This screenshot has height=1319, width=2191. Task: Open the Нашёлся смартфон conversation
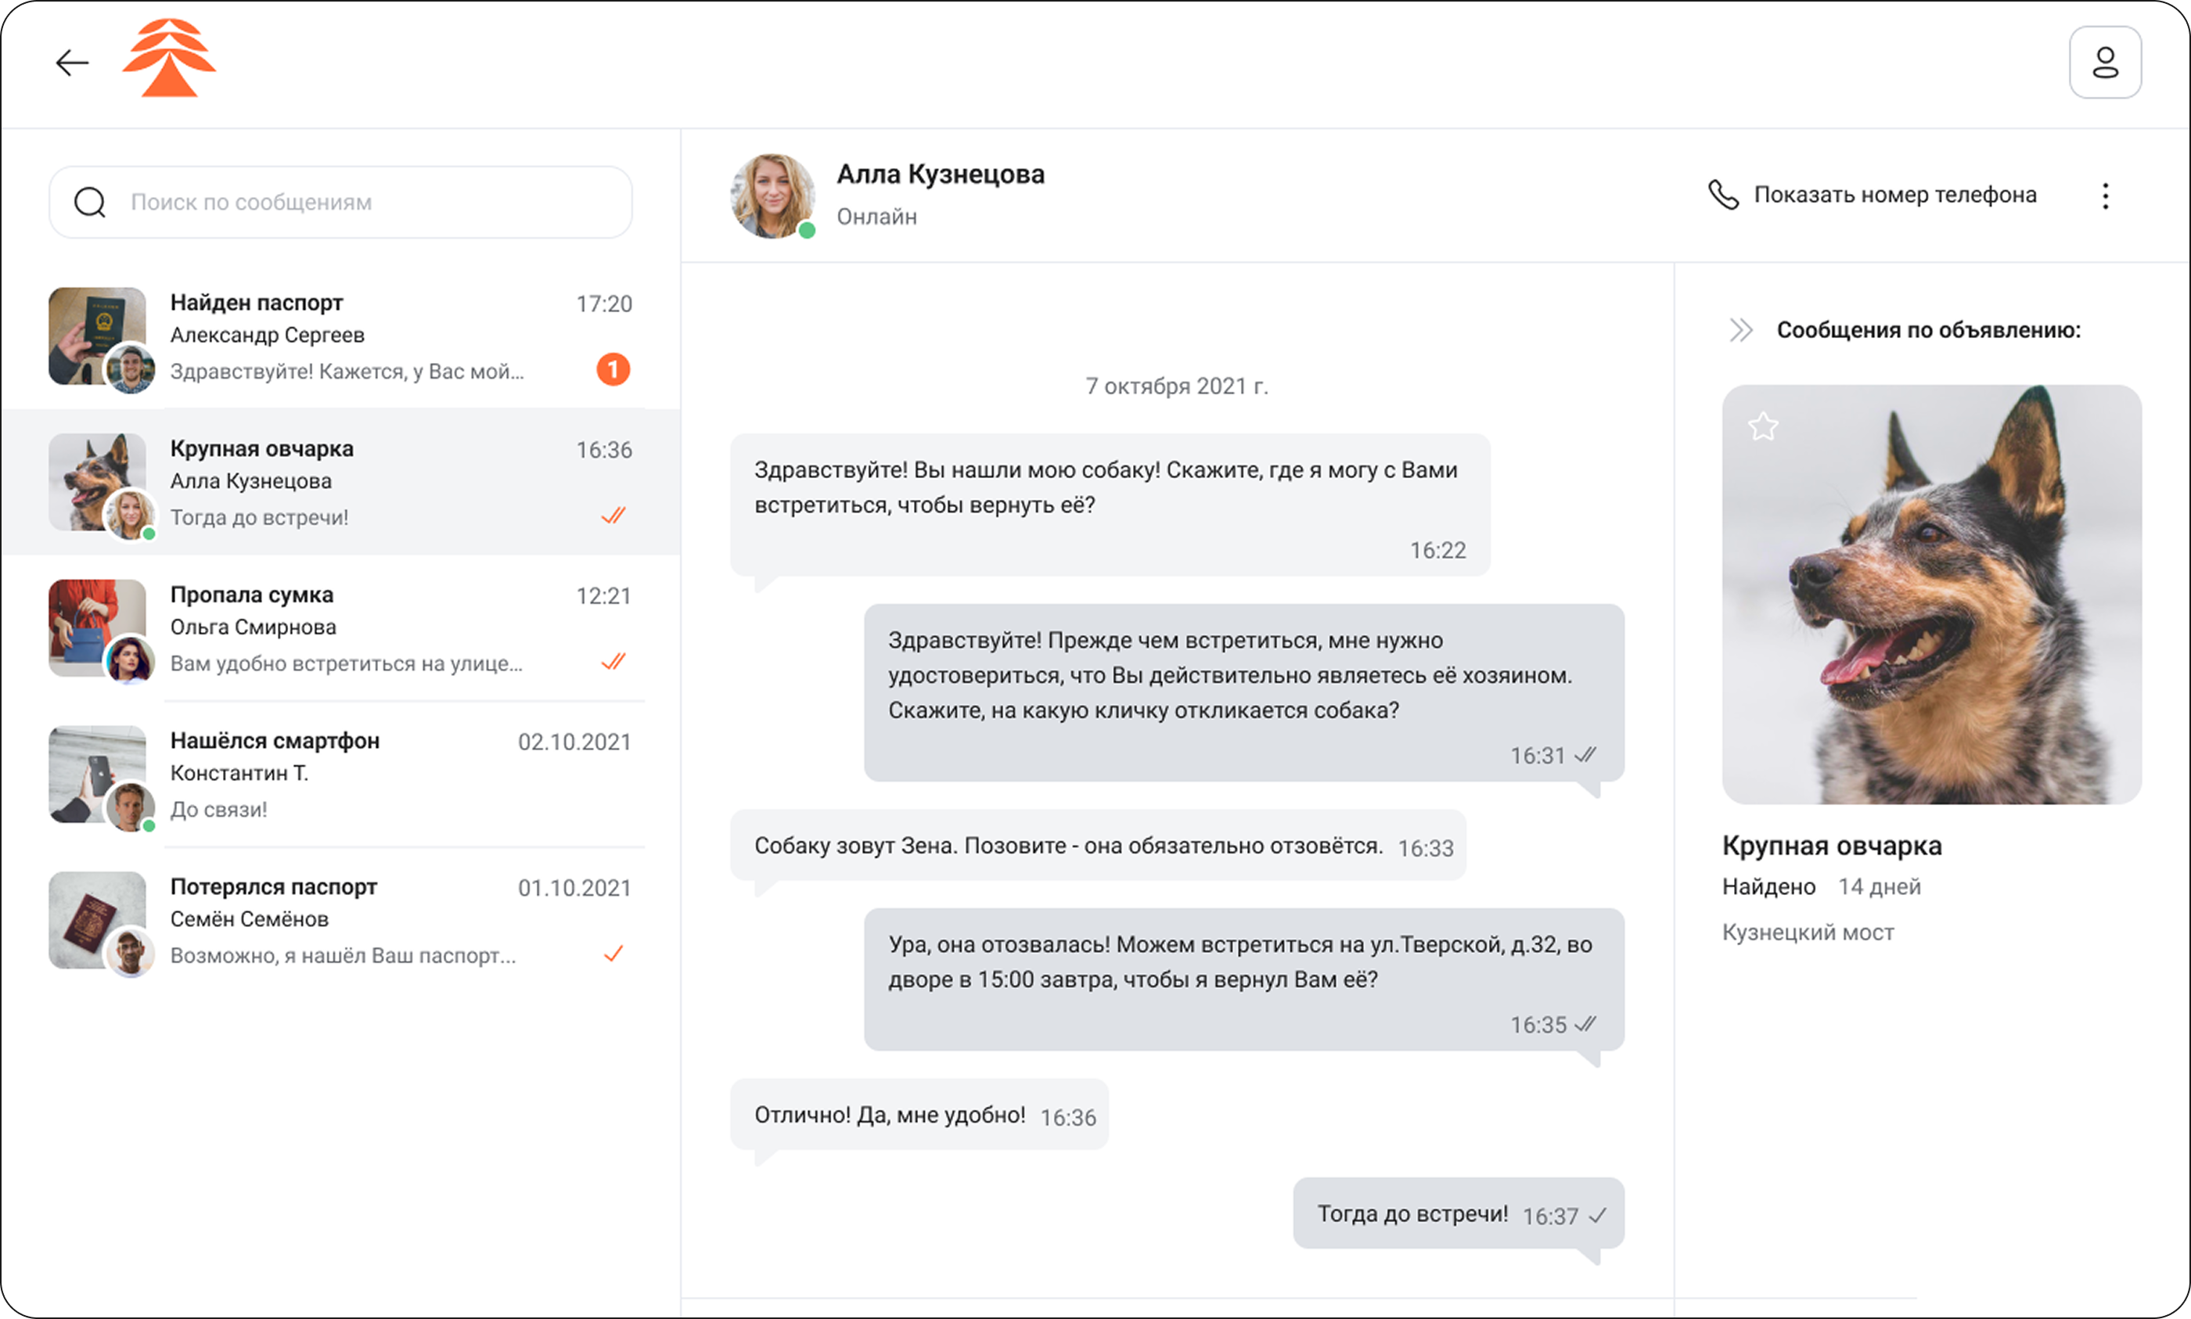click(340, 775)
